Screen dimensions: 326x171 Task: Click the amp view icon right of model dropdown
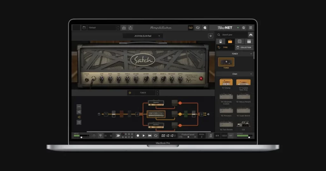[210, 36]
